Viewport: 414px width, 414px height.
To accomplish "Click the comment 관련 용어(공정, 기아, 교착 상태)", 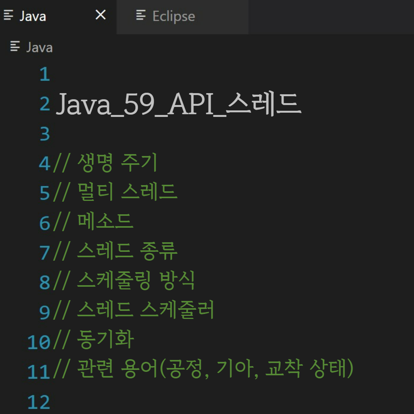I will [x=203, y=370].
